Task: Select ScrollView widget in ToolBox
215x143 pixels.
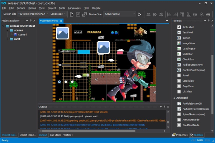Action: [x=186, y=81]
